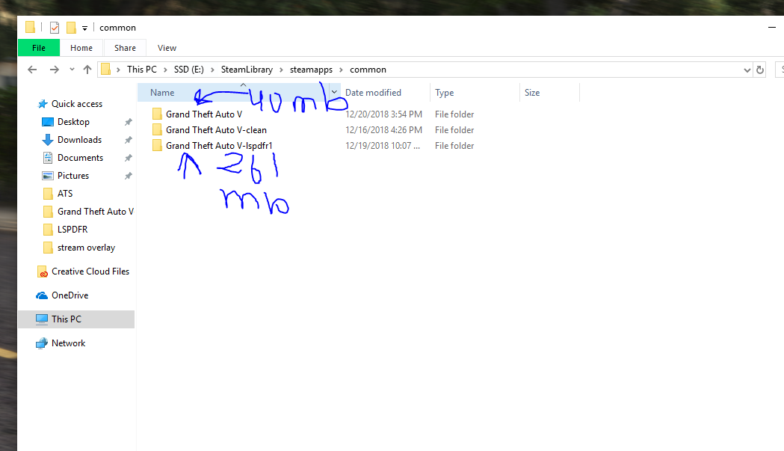Open the Name column filter dropdown

334,93
